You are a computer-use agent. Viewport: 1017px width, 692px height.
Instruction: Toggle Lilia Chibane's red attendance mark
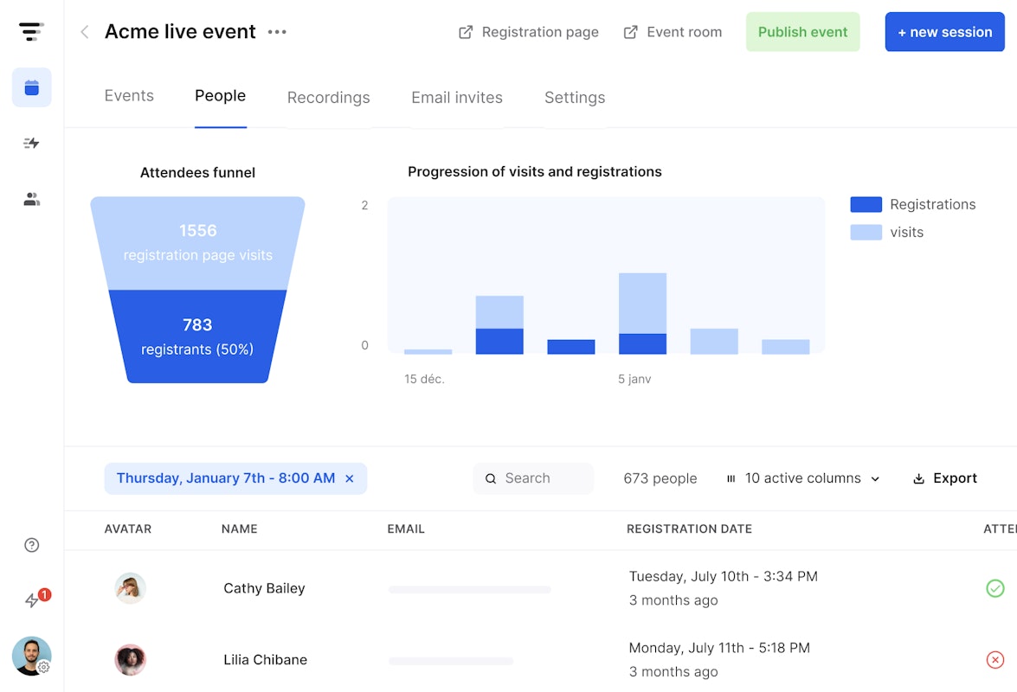(x=994, y=659)
